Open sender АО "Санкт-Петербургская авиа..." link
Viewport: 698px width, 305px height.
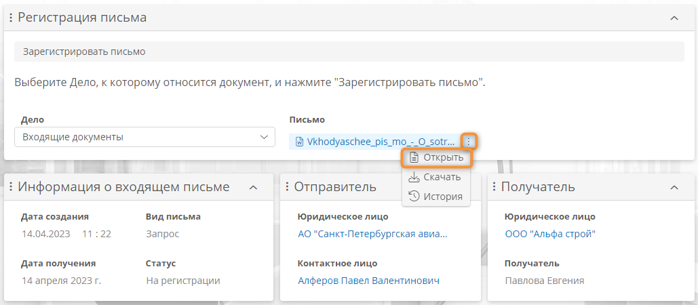(372, 234)
